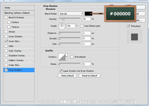This screenshot has width=149, height=106.
Task: Toggle Use Global Light checkbox
Action: point(82,26)
